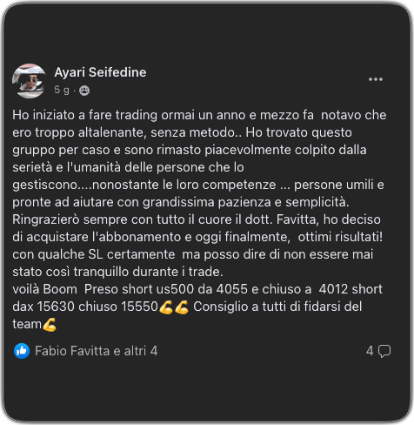Open the three-dot post options menu
This screenshot has height=425, width=414.
376,79
